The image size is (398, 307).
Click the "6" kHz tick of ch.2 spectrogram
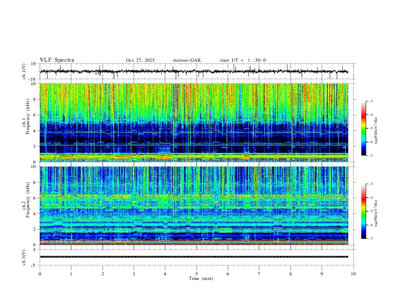point(35,198)
